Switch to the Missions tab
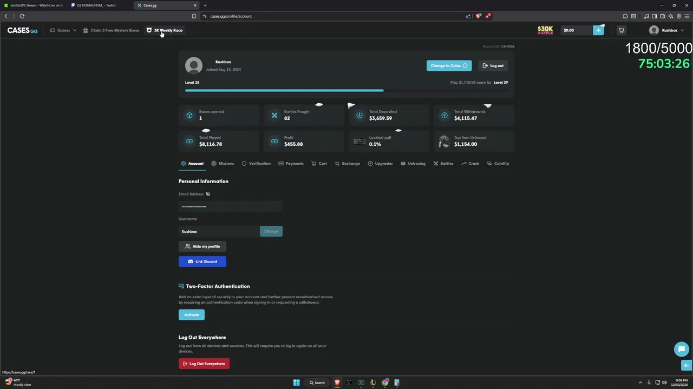The height and width of the screenshot is (389, 693). click(x=223, y=163)
